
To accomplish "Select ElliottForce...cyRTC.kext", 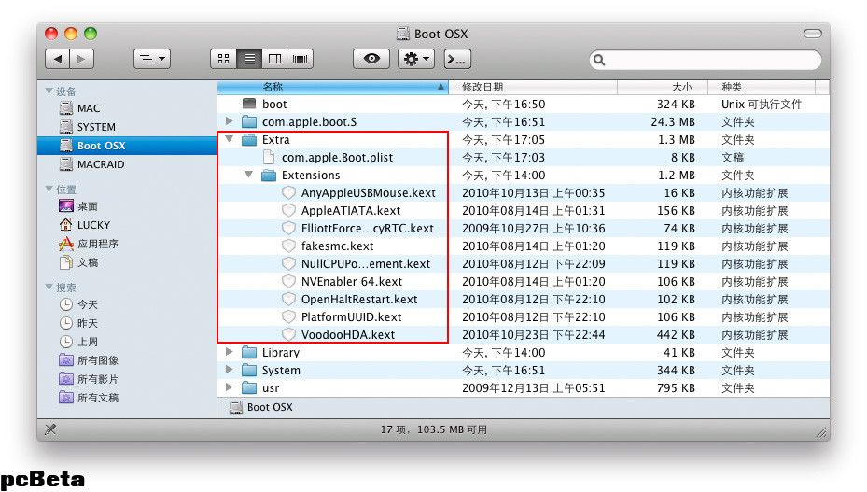I will [x=523, y=228].
